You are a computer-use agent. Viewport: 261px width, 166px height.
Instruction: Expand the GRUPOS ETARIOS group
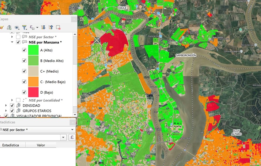[6, 111]
